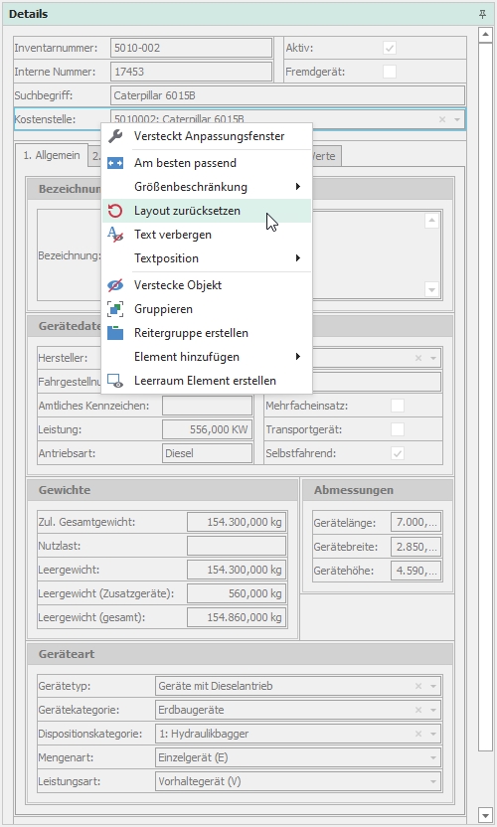Select Leerraum Element erstellen menu entry
The height and width of the screenshot is (827, 497).
(x=207, y=381)
